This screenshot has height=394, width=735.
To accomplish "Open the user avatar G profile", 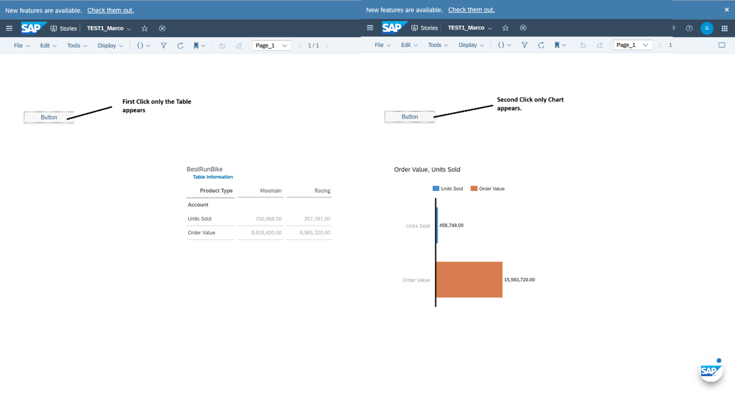I will [x=707, y=28].
